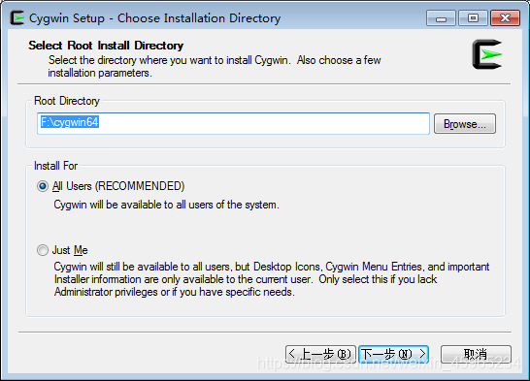530x381 pixels.
Task: Click the window title 'Choose Installation Directory'
Action: click(199, 18)
